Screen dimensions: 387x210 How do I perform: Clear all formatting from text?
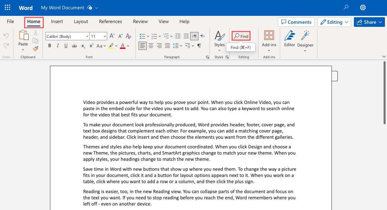pyautogui.click(x=128, y=36)
